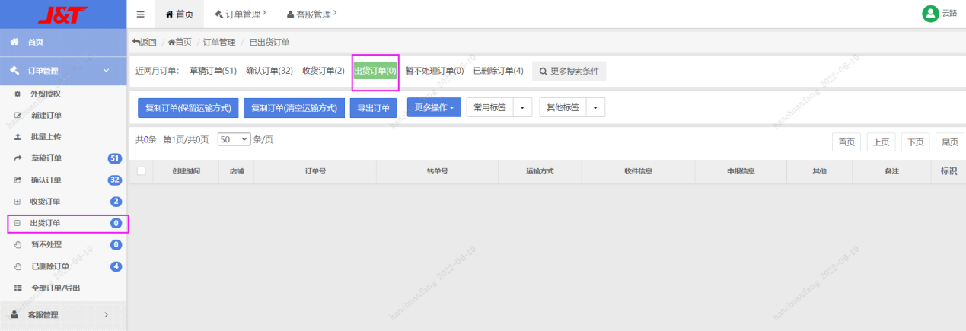Screen dimensions: 966x331
Task: Select the 已删除订单(4) filter tab
Action: point(499,71)
